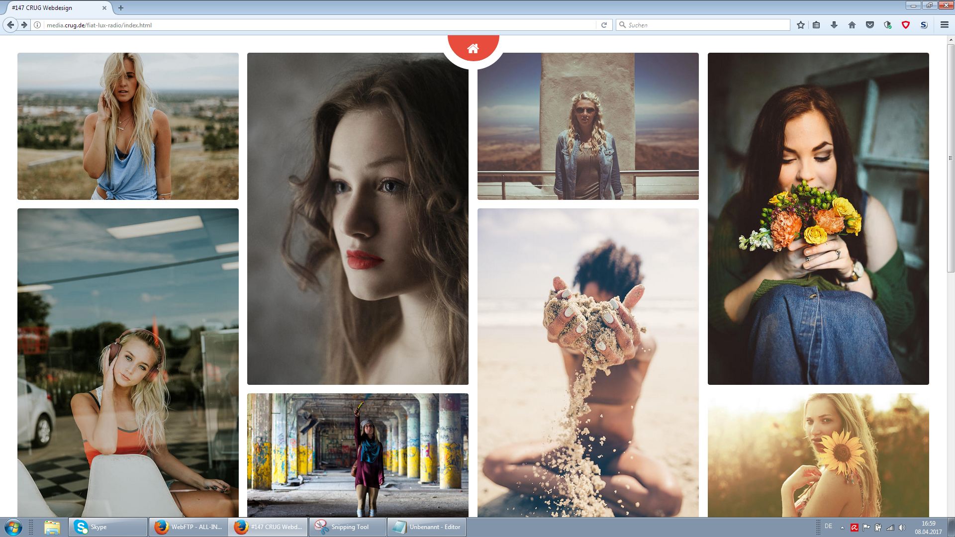The height and width of the screenshot is (537, 955).
Task: Show hidden tray icons arrow
Action: pyautogui.click(x=842, y=528)
